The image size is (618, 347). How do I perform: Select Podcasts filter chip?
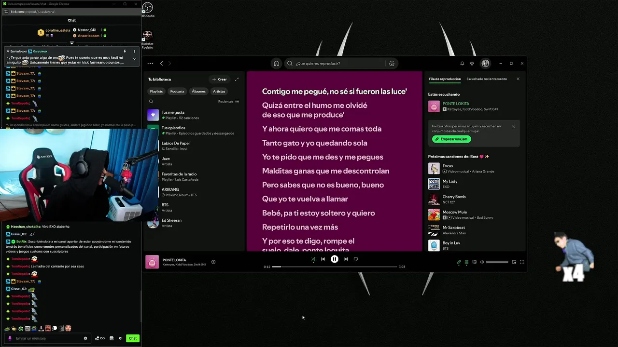[177, 91]
